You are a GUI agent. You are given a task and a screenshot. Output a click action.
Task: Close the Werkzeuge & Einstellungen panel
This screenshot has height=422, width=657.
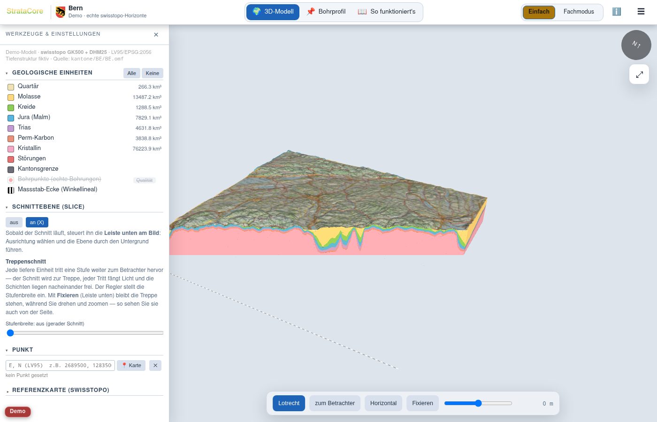click(156, 35)
